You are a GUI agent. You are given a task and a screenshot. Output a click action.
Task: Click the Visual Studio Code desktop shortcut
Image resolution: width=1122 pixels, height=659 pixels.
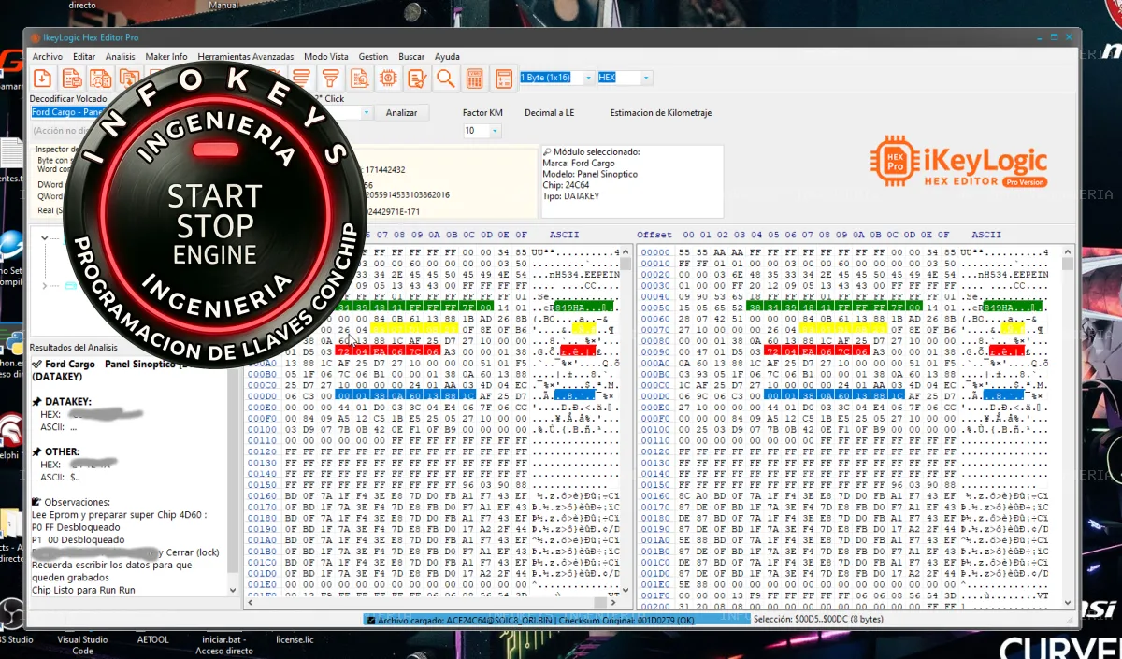point(82,645)
